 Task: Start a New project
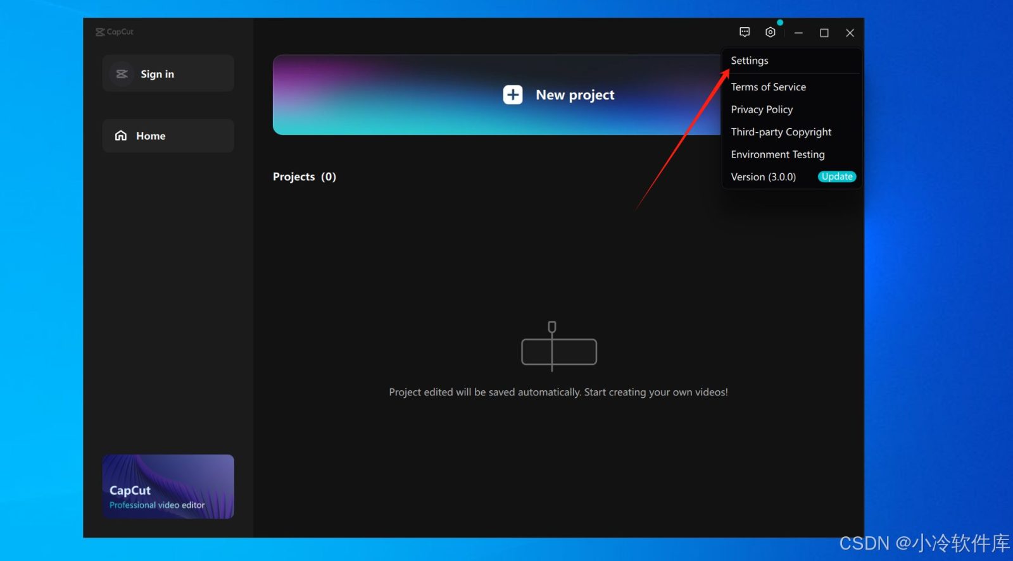click(x=497, y=95)
